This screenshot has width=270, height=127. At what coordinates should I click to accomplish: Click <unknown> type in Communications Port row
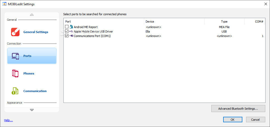coord(224,36)
